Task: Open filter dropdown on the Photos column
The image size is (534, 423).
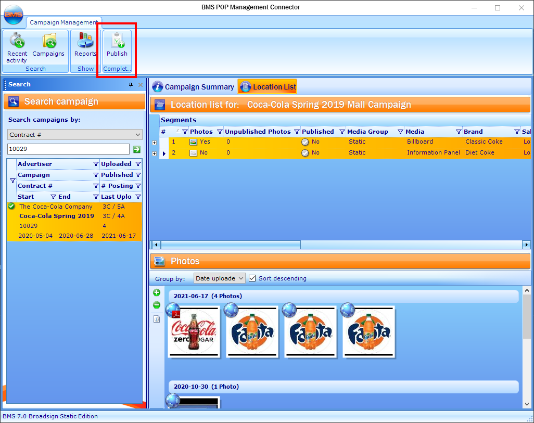Action: pos(220,132)
